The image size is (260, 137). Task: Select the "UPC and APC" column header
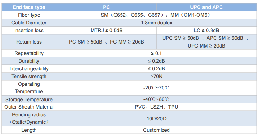click(x=206, y=7)
